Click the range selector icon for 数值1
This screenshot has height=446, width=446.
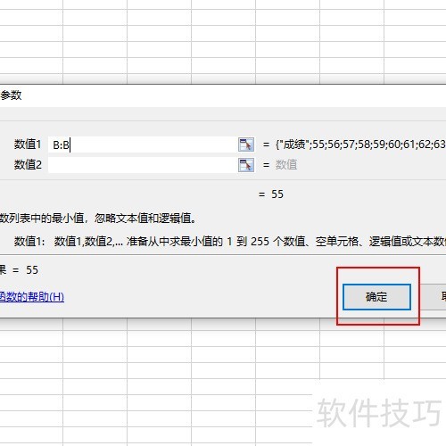pos(246,145)
